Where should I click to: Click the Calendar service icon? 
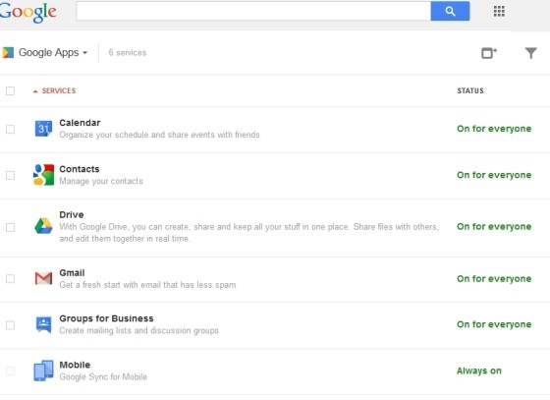43,129
